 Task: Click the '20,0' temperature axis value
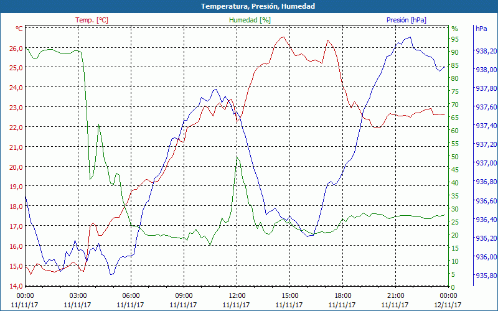(x=17, y=167)
